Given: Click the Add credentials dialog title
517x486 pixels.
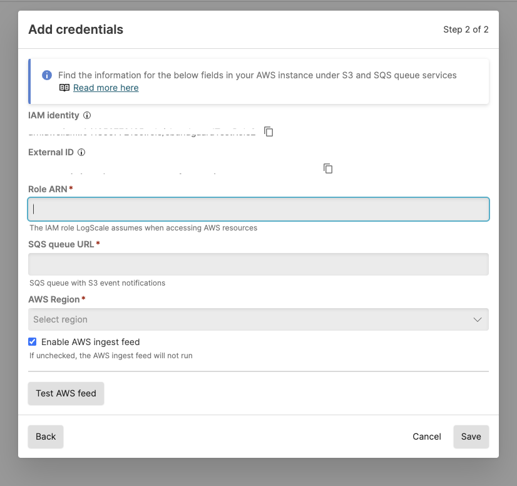Looking at the screenshot, I should (x=75, y=29).
